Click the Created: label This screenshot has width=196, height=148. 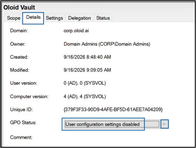click(19, 57)
